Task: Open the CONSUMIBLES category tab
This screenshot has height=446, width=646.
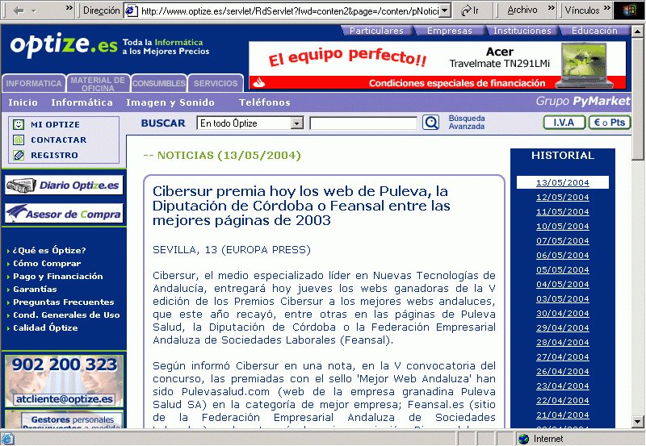Action: tap(158, 83)
